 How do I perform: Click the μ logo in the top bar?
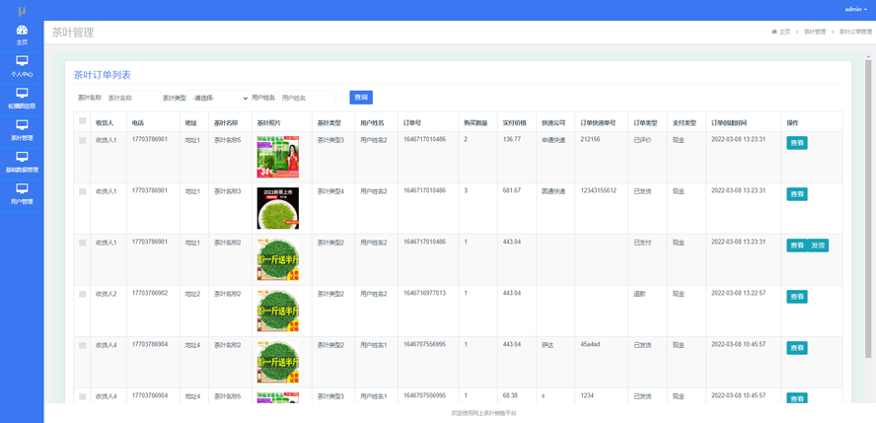pyautogui.click(x=22, y=11)
